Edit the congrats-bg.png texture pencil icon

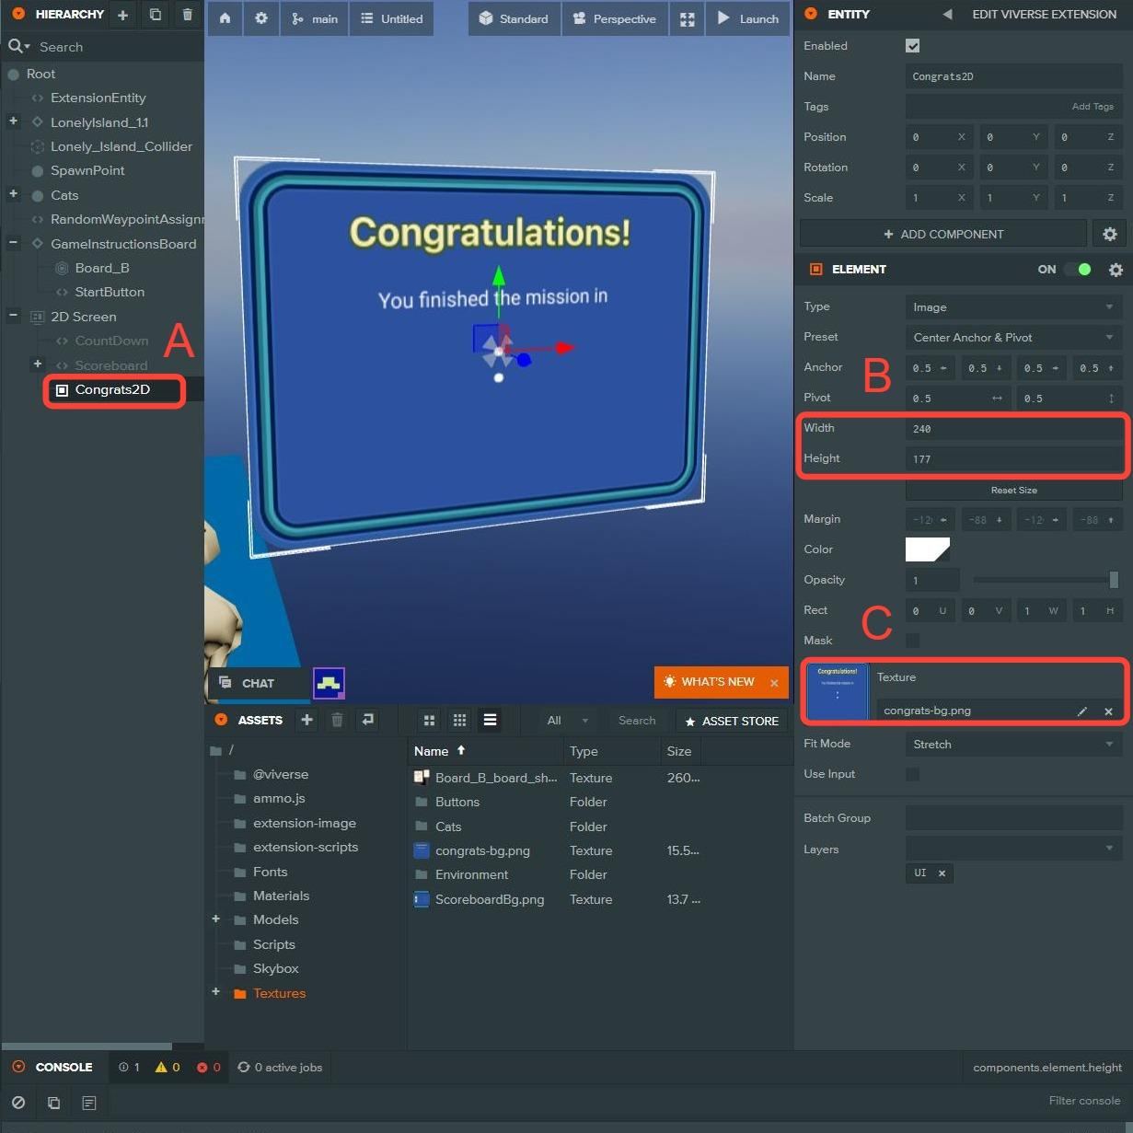[x=1082, y=711]
